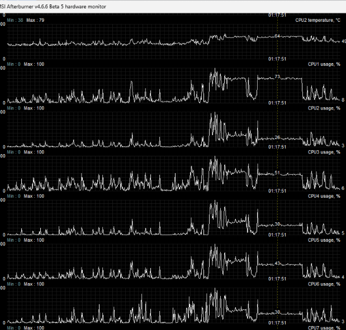Click the CPU1 usage graph label
This screenshot has width=346, height=330.
coord(324,64)
